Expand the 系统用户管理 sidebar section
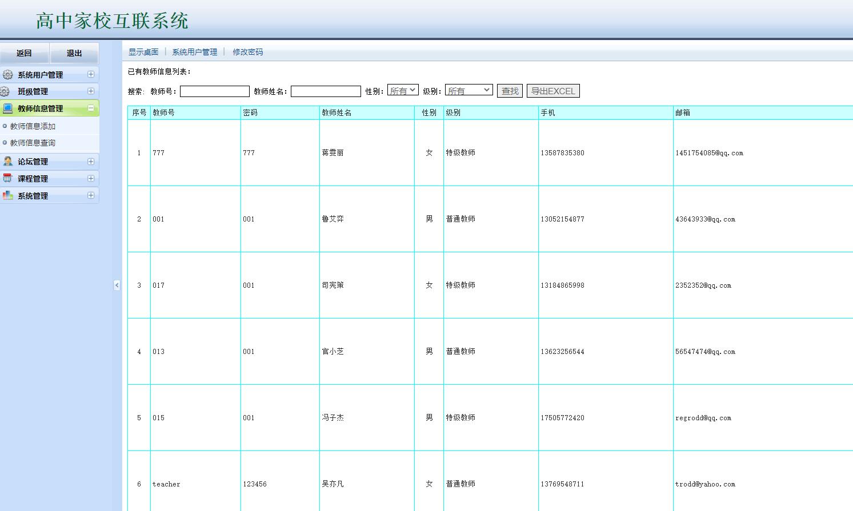Screen dimensions: 853x511 (91, 74)
